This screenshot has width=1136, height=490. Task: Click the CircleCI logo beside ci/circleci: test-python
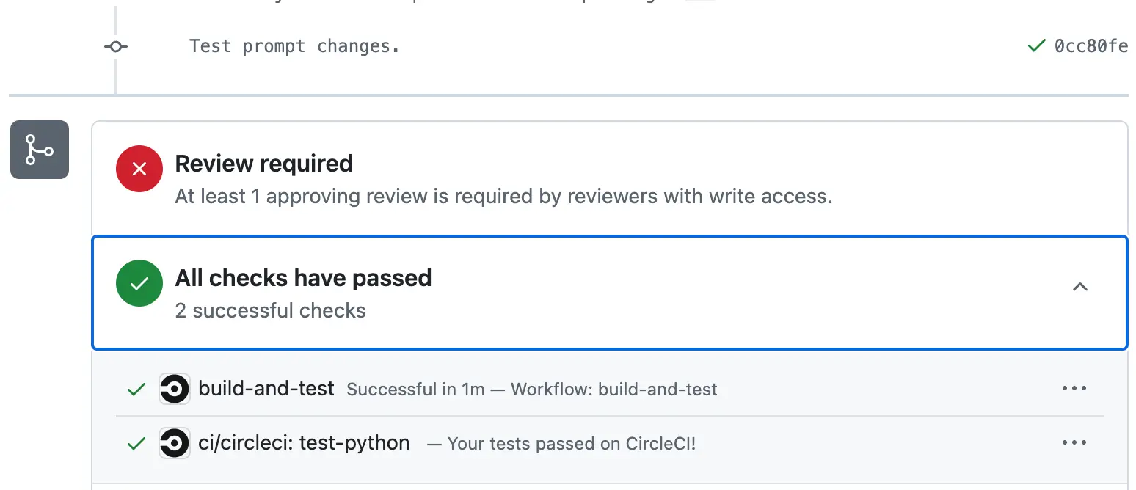(x=175, y=443)
